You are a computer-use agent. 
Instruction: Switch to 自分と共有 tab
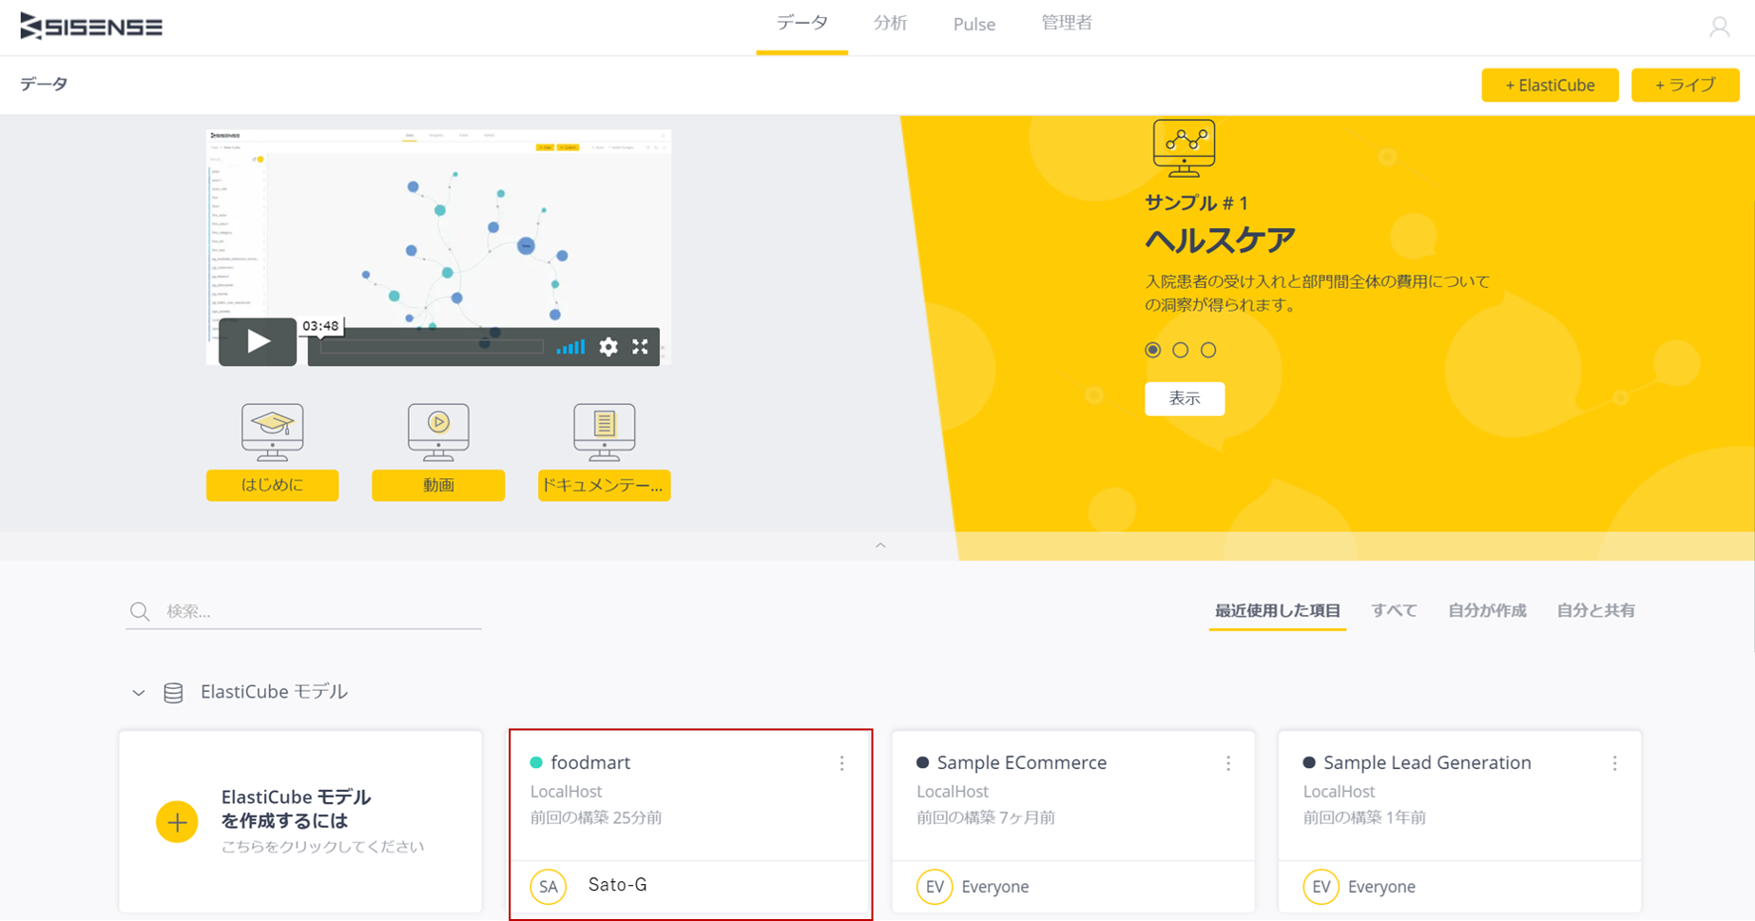pos(1595,610)
